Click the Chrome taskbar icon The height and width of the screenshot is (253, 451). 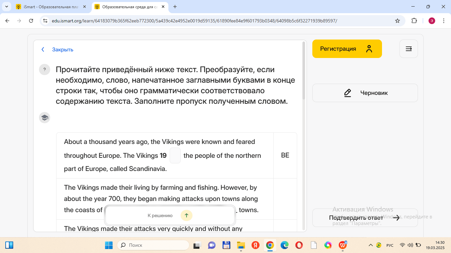point(270,245)
